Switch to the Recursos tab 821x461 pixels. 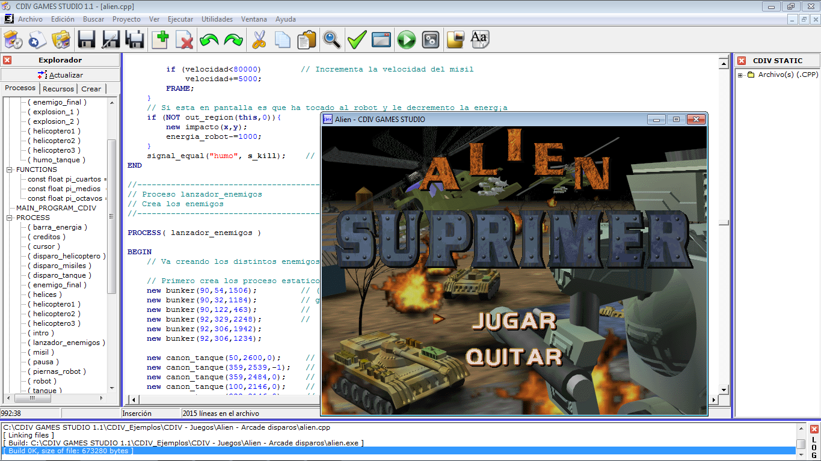click(58, 88)
